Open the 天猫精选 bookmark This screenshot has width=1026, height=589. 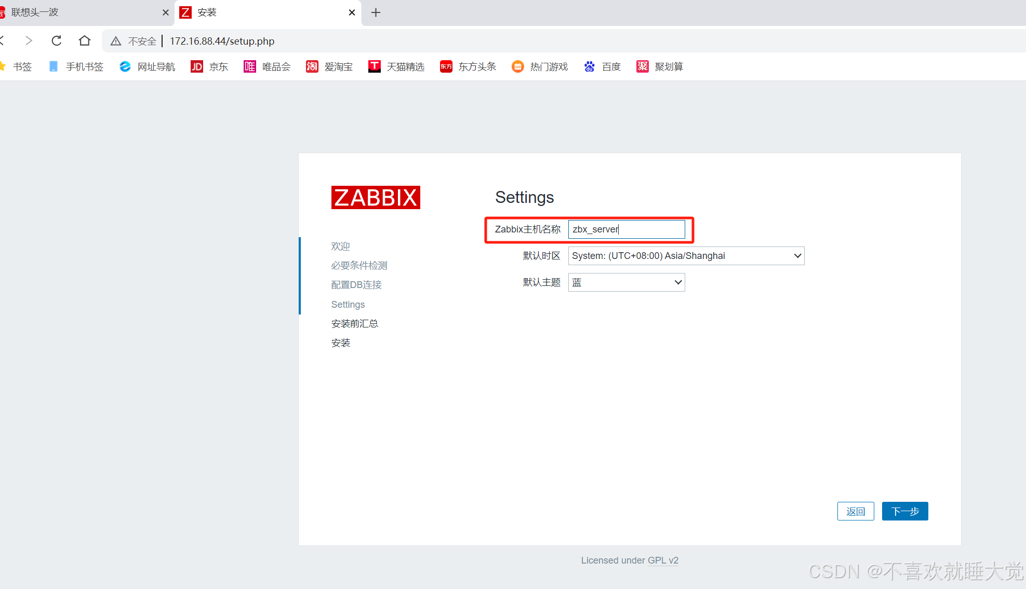pos(396,66)
